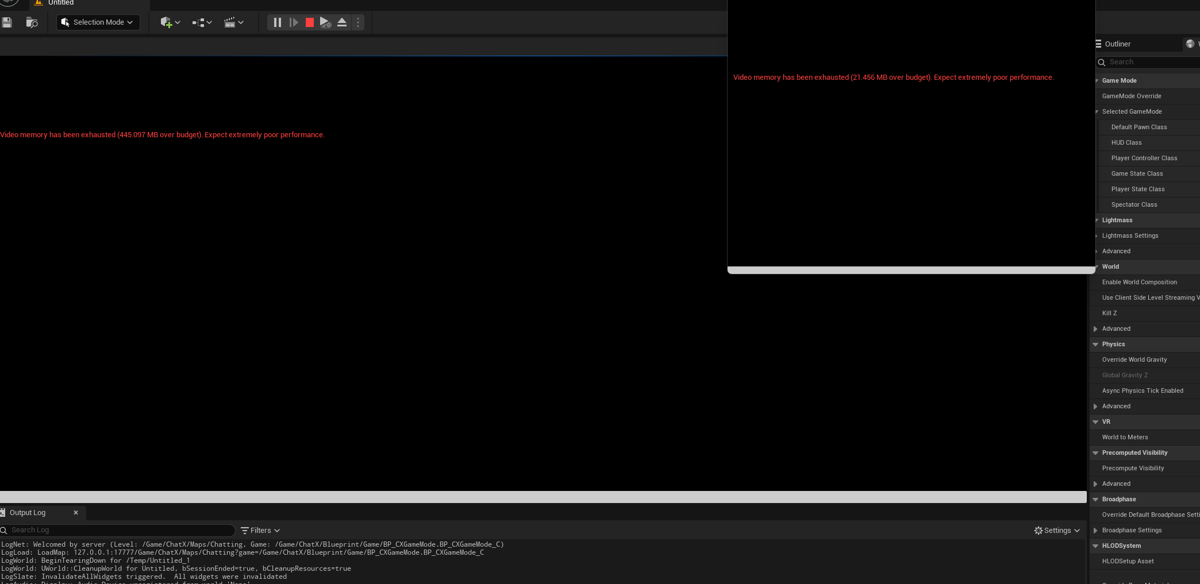Eject from the player controller

pos(342,22)
